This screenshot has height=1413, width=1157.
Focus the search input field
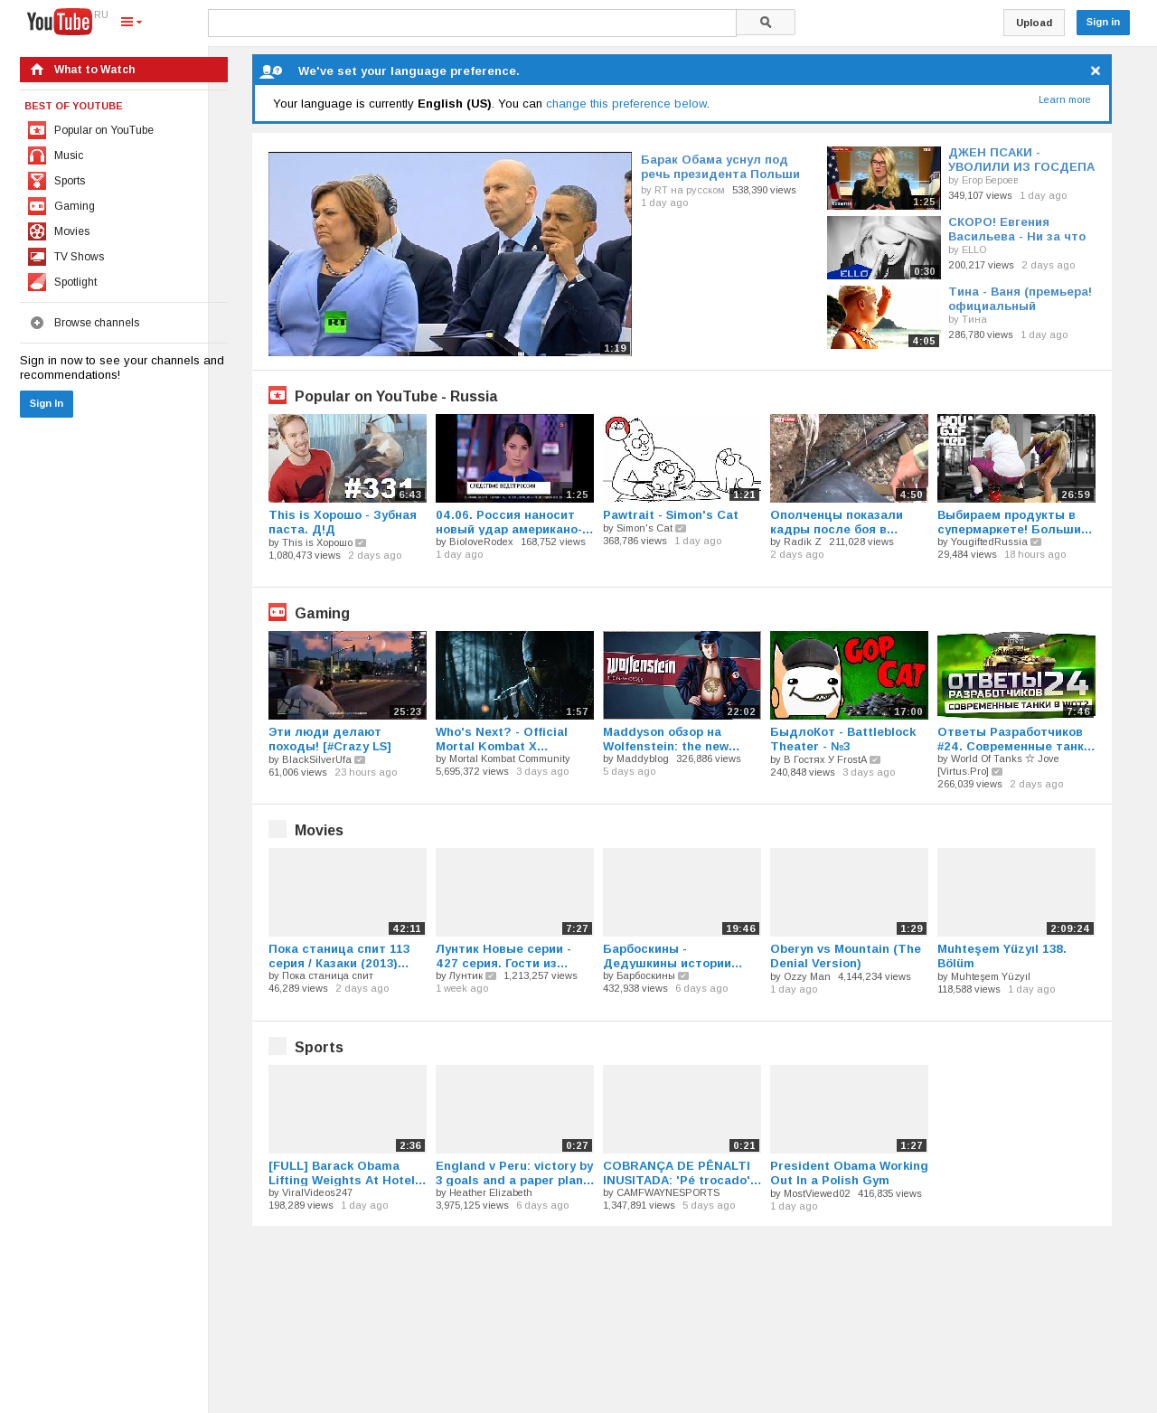[x=472, y=23]
